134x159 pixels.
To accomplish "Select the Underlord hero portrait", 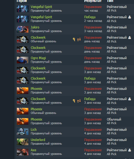I will click(23, 142).
